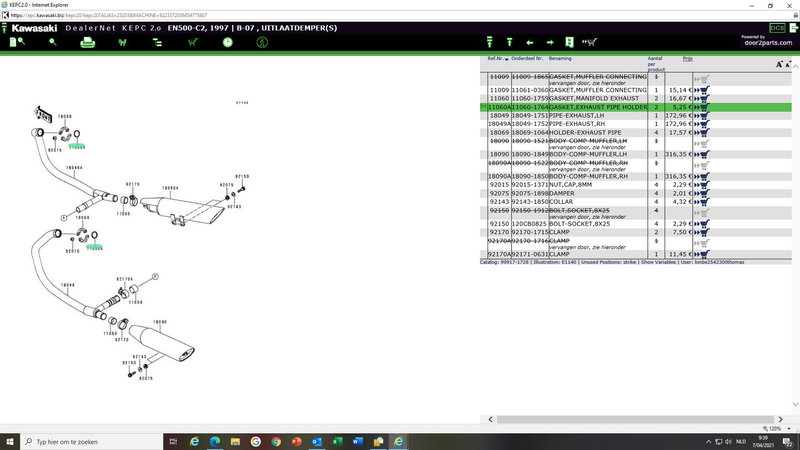Viewport: 800px width, 450px height.
Task: Go to previous illustration with left arrow
Action: [x=530, y=42]
